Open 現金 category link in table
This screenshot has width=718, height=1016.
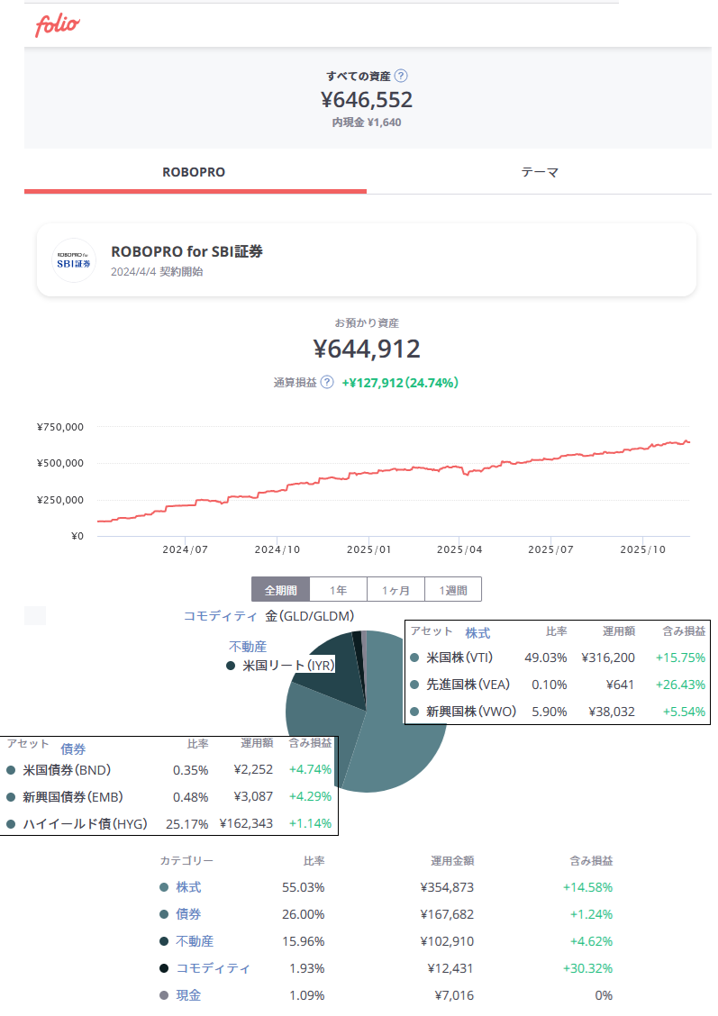pos(188,995)
